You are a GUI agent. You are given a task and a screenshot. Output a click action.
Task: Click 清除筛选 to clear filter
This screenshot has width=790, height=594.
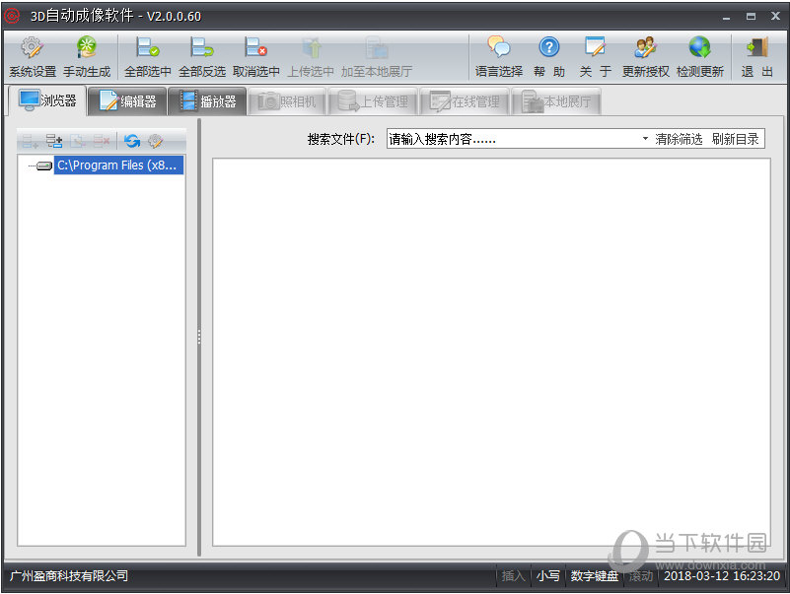[x=679, y=139]
